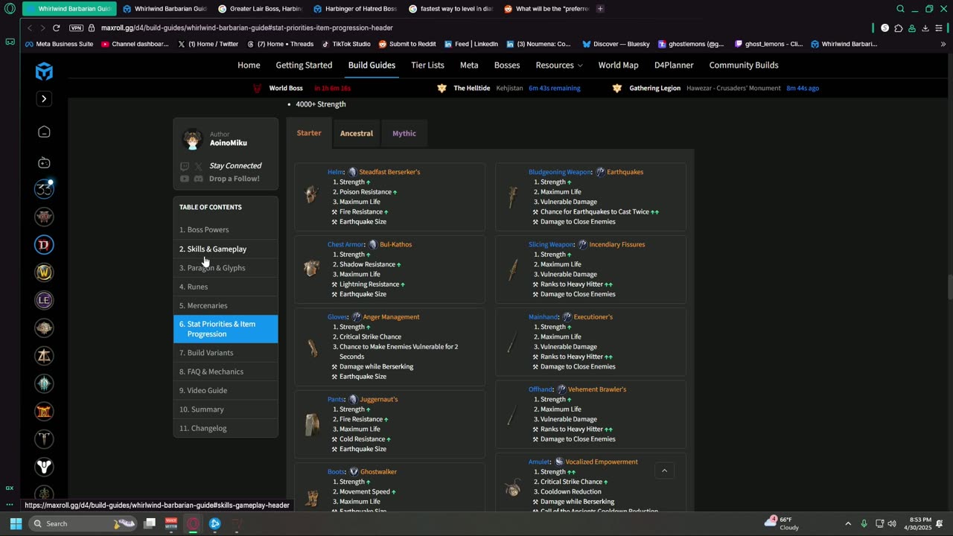The image size is (953, 536).
Task: Click the Gathering Legion event icon
Action: pos(616,88)
